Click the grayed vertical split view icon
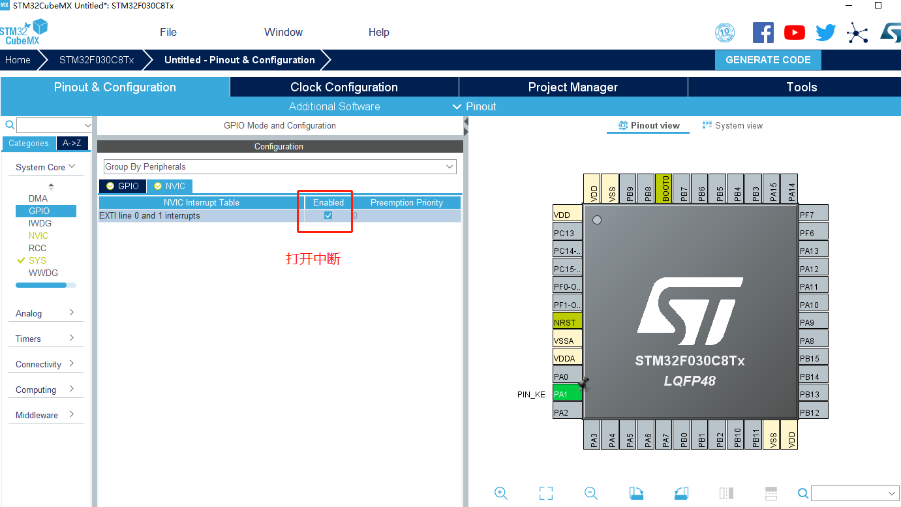Screen dimensions: 901x507 726,493
